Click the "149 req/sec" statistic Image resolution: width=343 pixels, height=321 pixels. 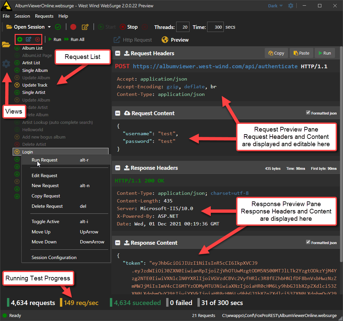coord(81,303)
